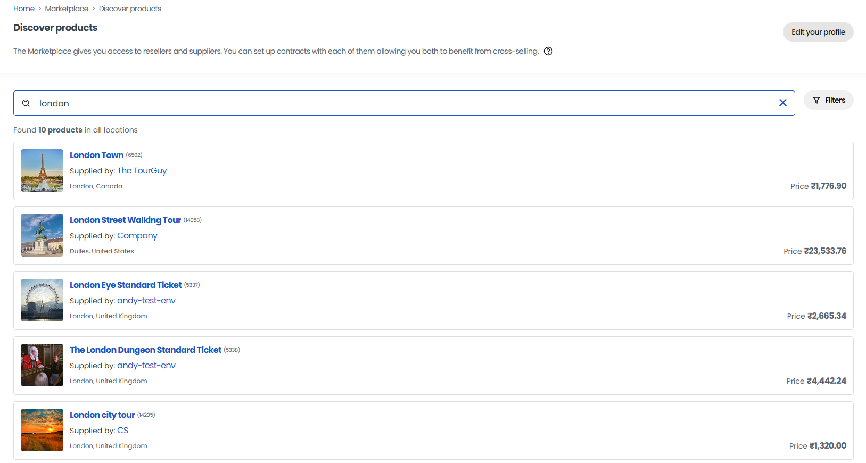
Task: Focus the london search input field
Action: coord(405,103)
